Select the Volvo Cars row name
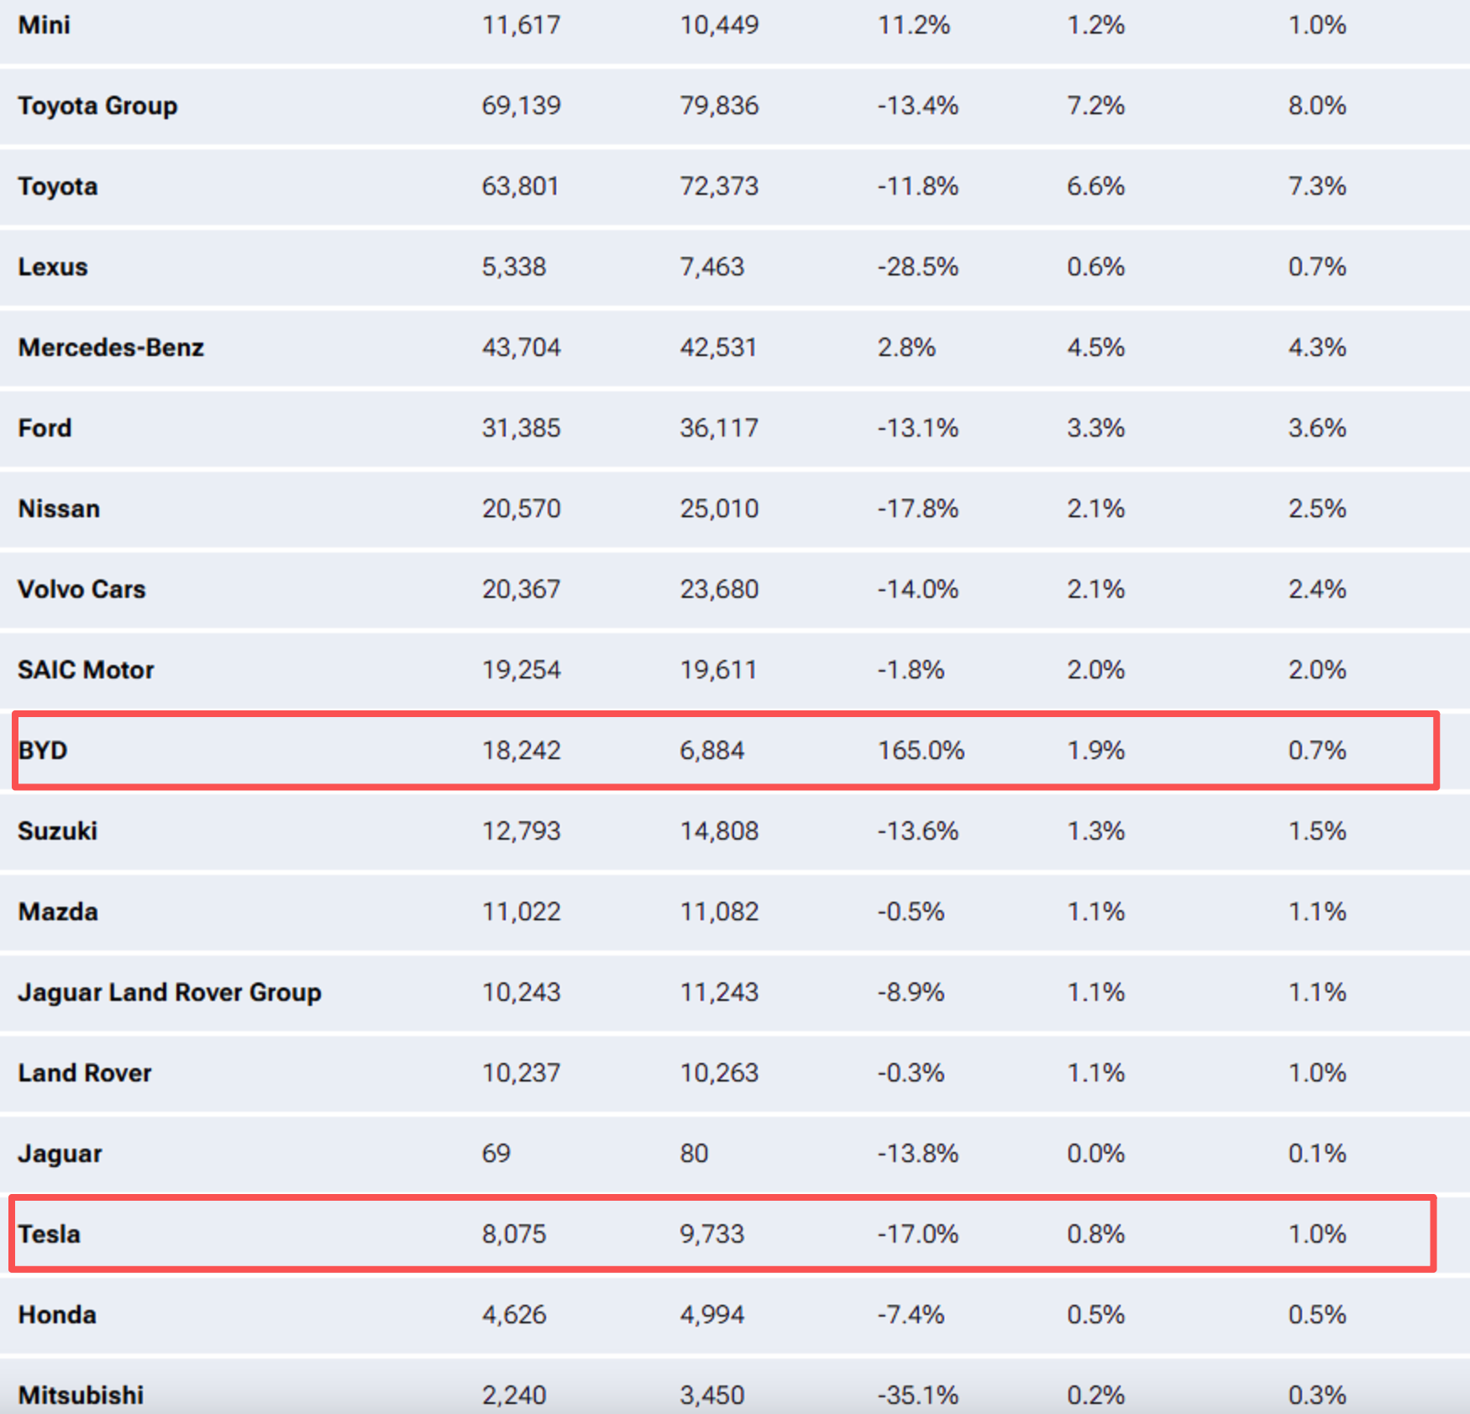This screenshot has height=1414, width=1470. click(81, 589)
